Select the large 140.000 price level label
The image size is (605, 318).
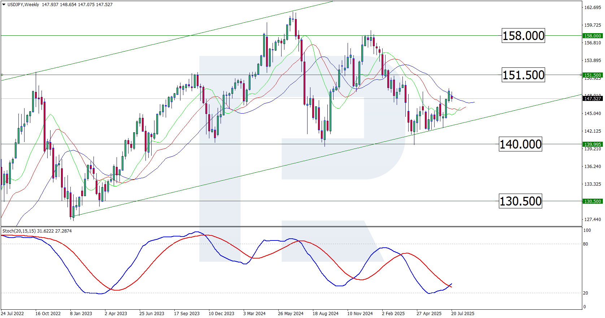coord(520,144)
